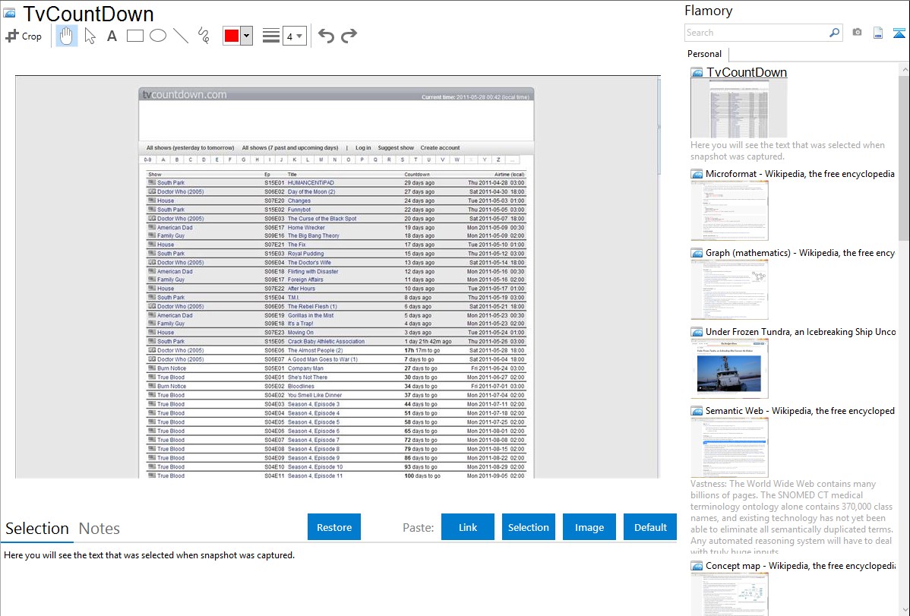Switch to the Notes tab
The width and height of the screenshot is (910, 616).
(100, 529)
